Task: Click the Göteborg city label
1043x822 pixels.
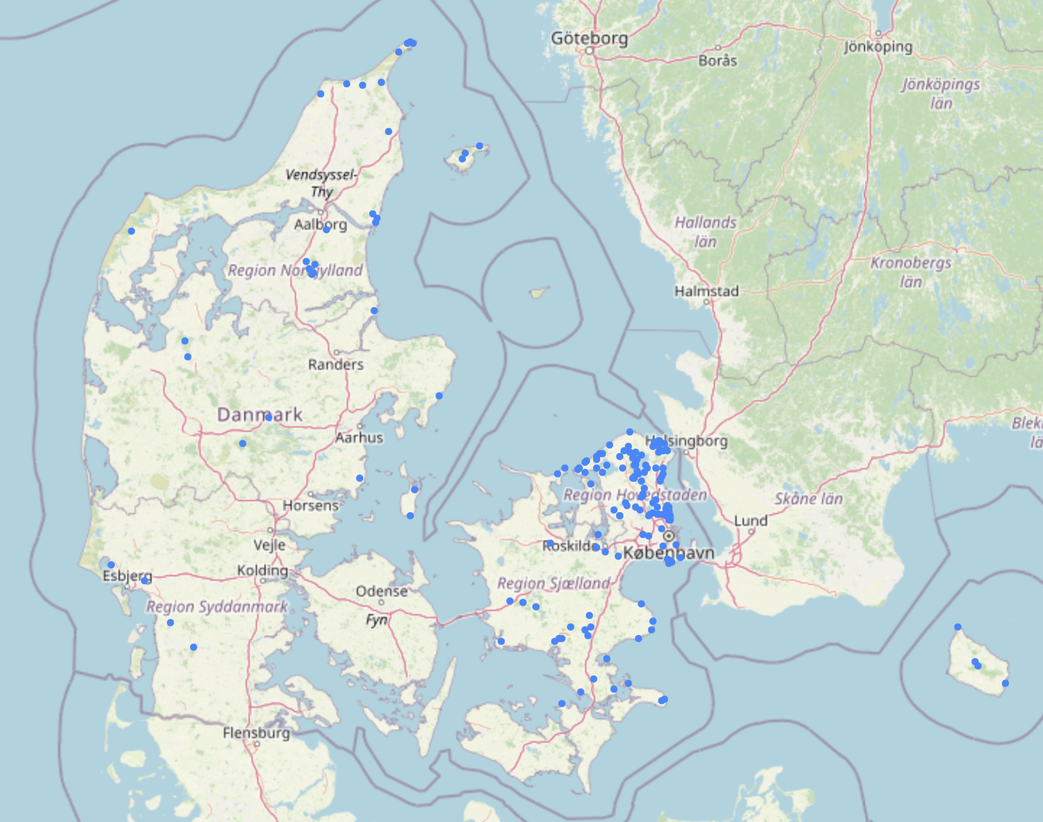Action: [589, 38]
